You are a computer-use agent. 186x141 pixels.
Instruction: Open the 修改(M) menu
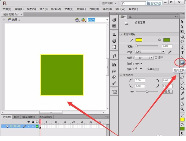(56, 9)
